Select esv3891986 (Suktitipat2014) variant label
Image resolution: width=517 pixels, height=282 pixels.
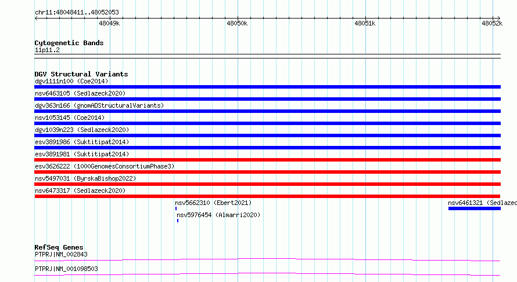tap(82, 142)
